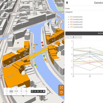
Task: Click orange building labeled 27
Action: point(51,51)
